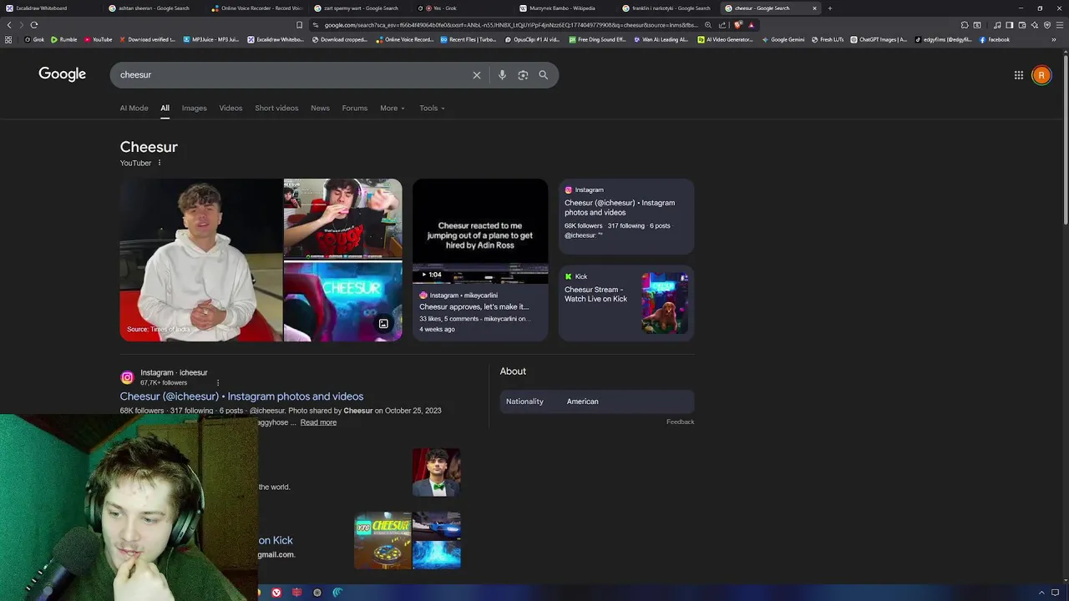Switch to News results tab
The width and height of the screenshot is (1069, 601).
(x=320, y=108)
